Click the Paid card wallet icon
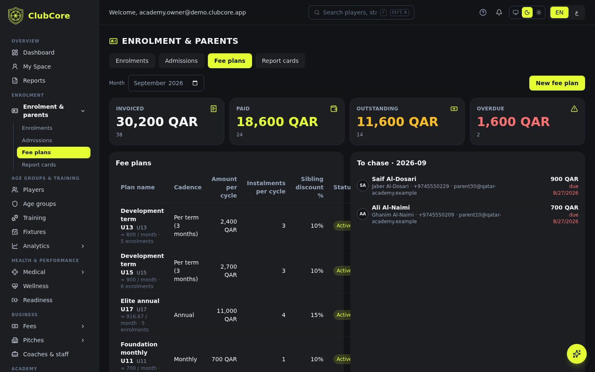Viewport: 595px width, 372px height. [334, 109]
